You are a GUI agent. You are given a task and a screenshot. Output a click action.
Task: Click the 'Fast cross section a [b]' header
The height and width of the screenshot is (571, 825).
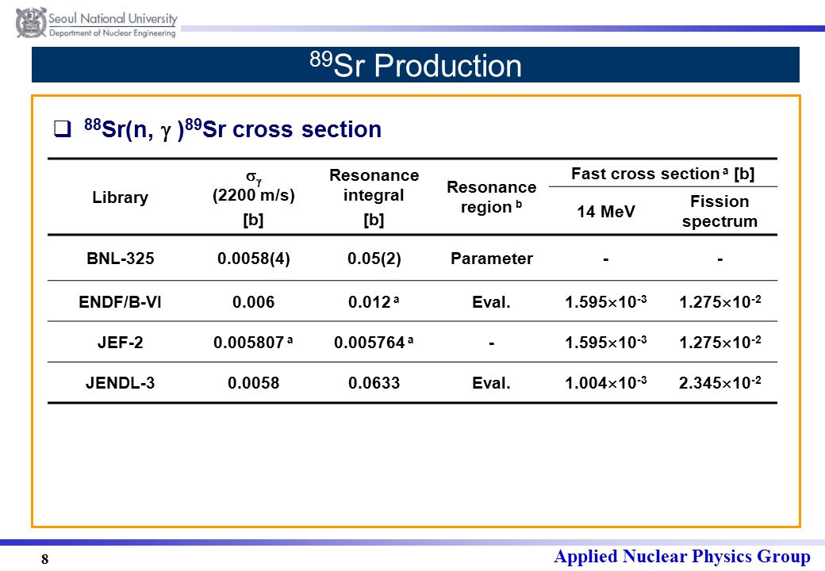click(663, 174)
